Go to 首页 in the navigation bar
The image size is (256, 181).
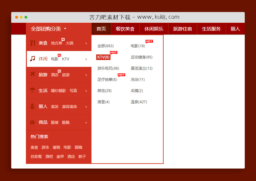coord(101,29)
